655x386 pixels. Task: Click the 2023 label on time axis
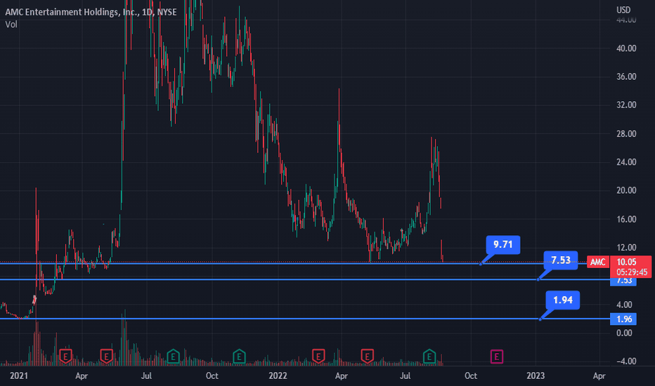(536, 376)
